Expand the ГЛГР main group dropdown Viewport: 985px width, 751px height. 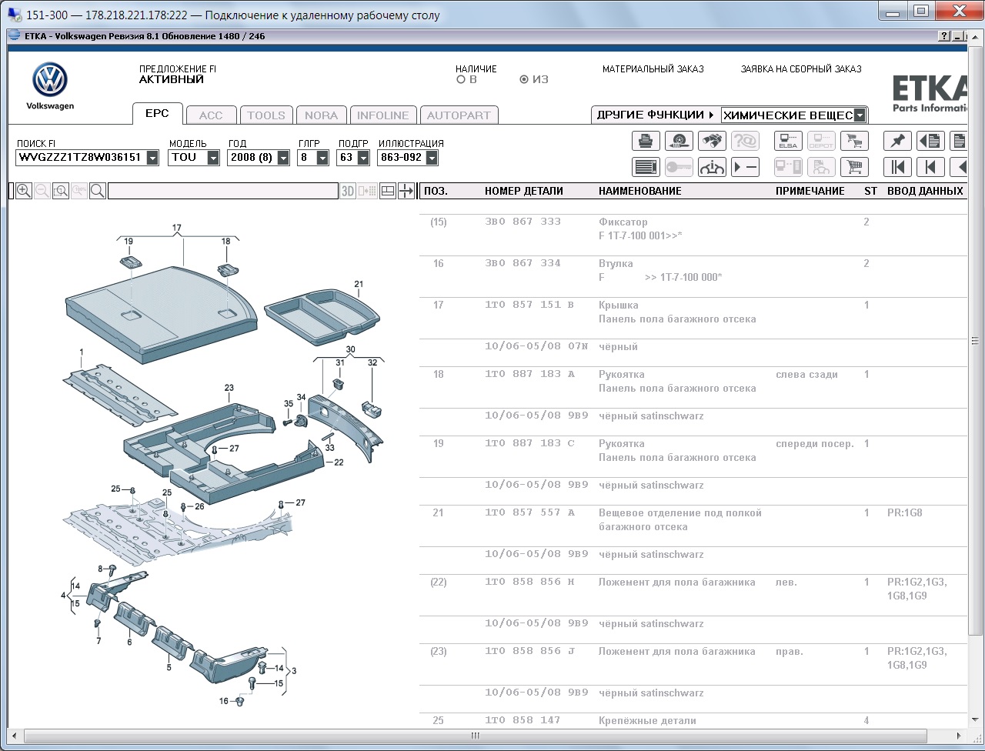coord(324,158)
